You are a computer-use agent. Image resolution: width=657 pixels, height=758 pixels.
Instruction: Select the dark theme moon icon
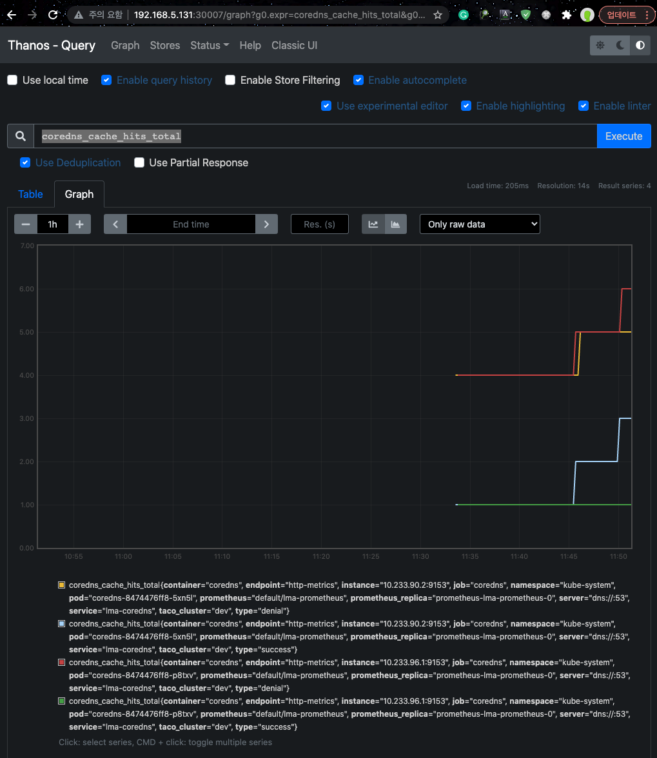pyautogui.click(x=620, y=45)
